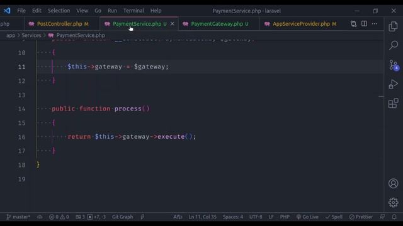Viewport: 403px width, 226px height.
Task: Click the ports forwarded indicator showing 3
Action: coord(80,217)
